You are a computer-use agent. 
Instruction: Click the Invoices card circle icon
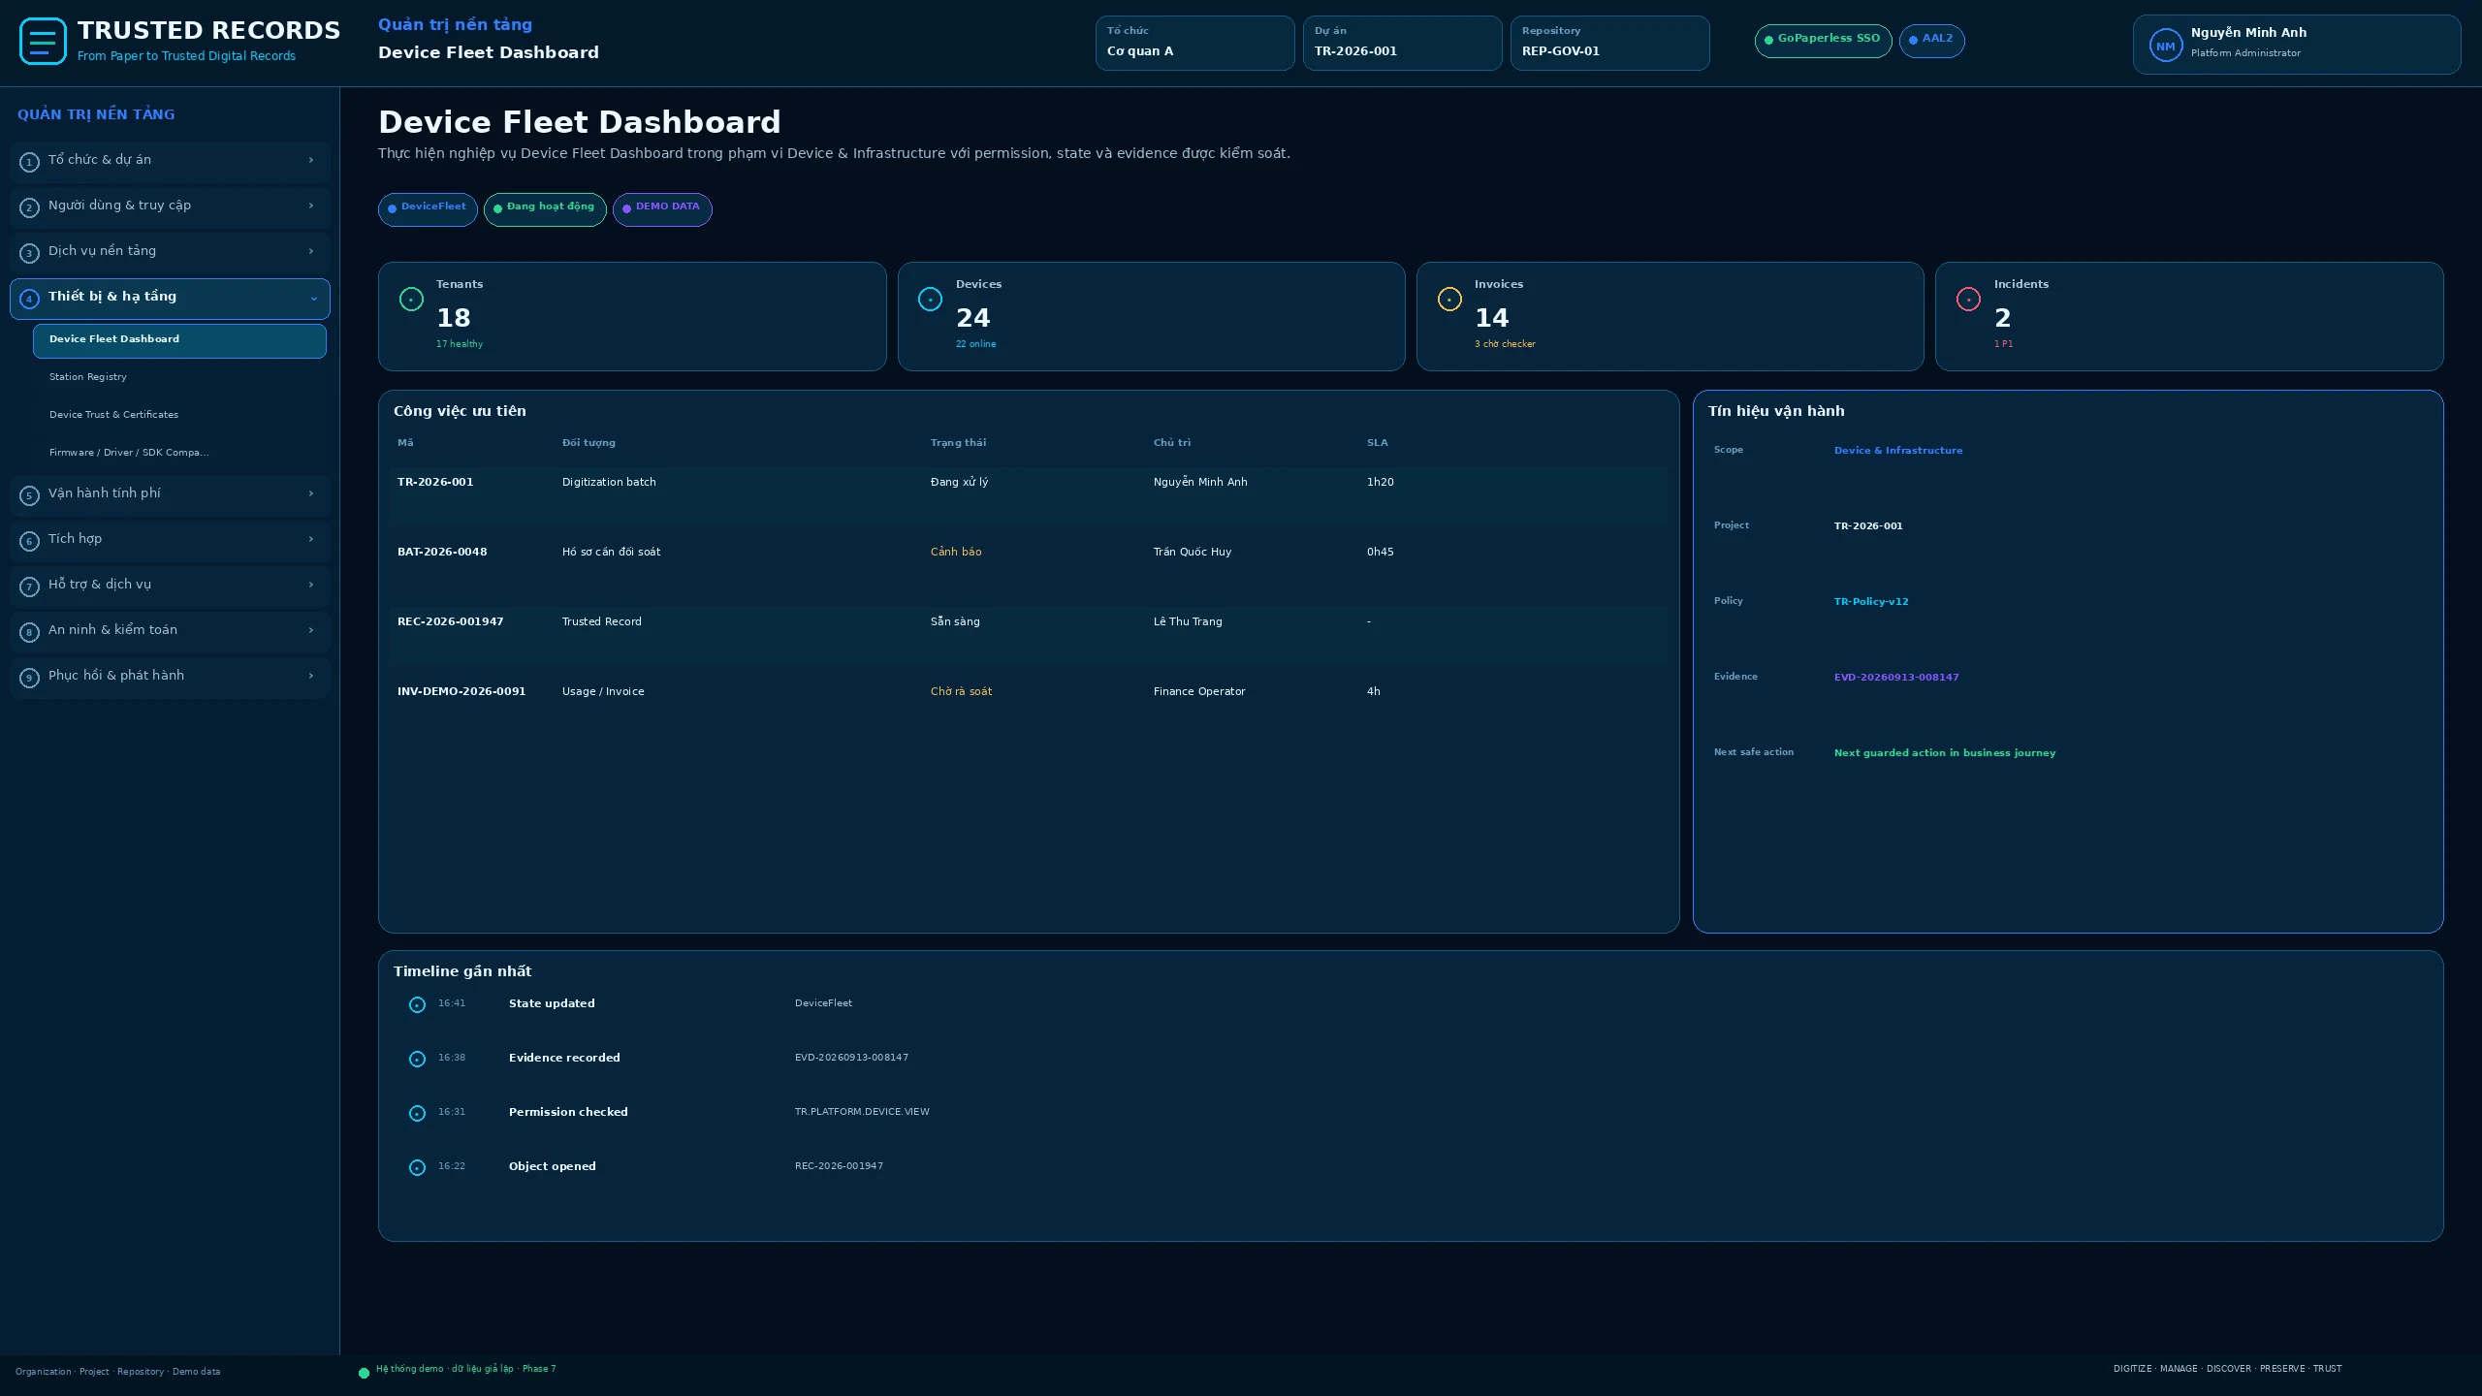[1449, 300]
